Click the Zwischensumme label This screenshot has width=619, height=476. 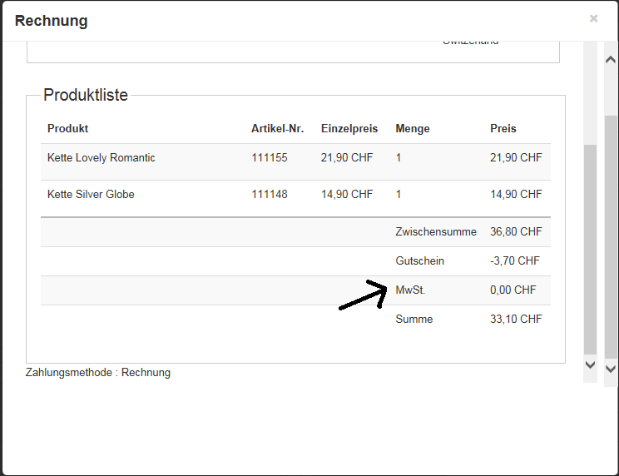click(x=436, y=232)
